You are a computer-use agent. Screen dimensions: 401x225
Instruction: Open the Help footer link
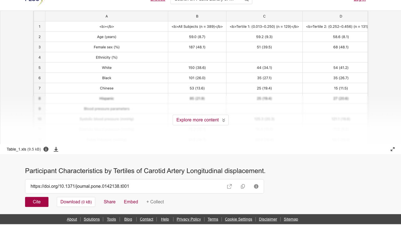click(x=165, y=219)
